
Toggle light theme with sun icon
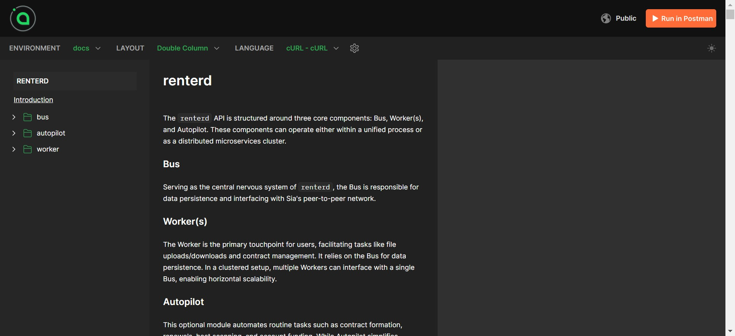(712, 48)
